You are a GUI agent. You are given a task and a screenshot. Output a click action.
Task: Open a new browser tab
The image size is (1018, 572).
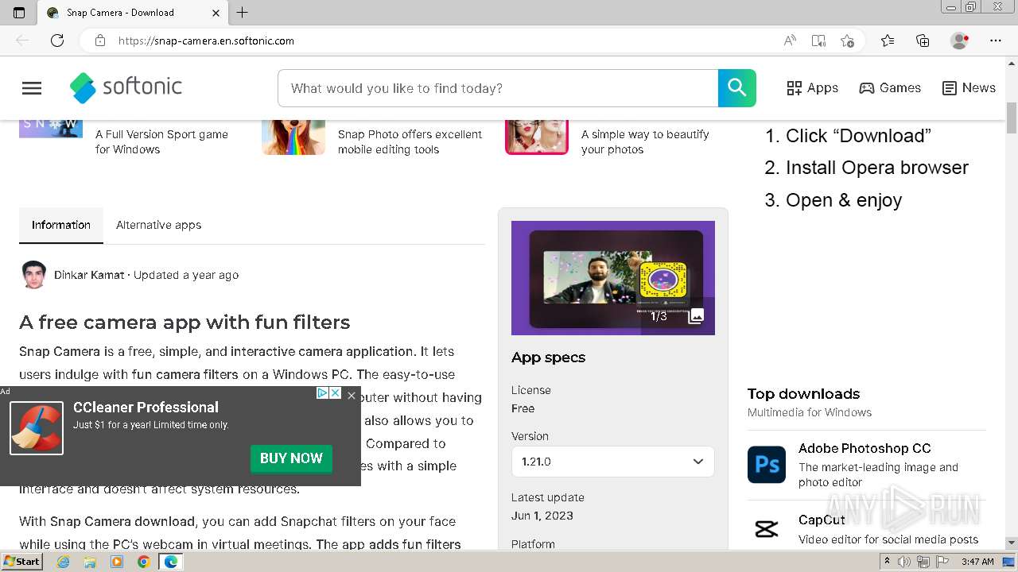[x=243, y=12]
